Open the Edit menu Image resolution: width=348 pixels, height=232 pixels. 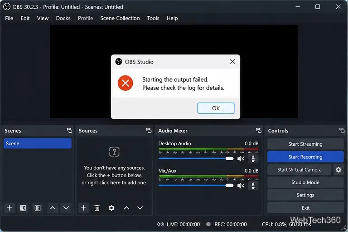click(x=25, y=18)
